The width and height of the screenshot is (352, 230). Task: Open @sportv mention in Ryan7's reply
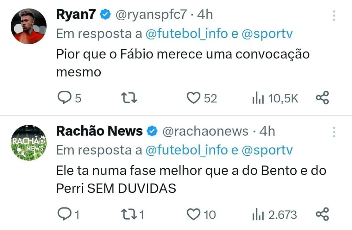pos(267,34)
